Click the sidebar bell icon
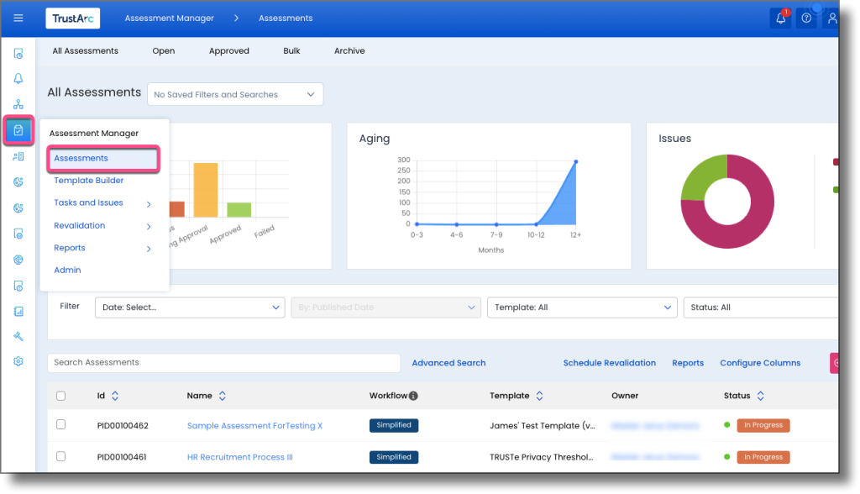The image size is (860, 494). click(x=18, y=78)
